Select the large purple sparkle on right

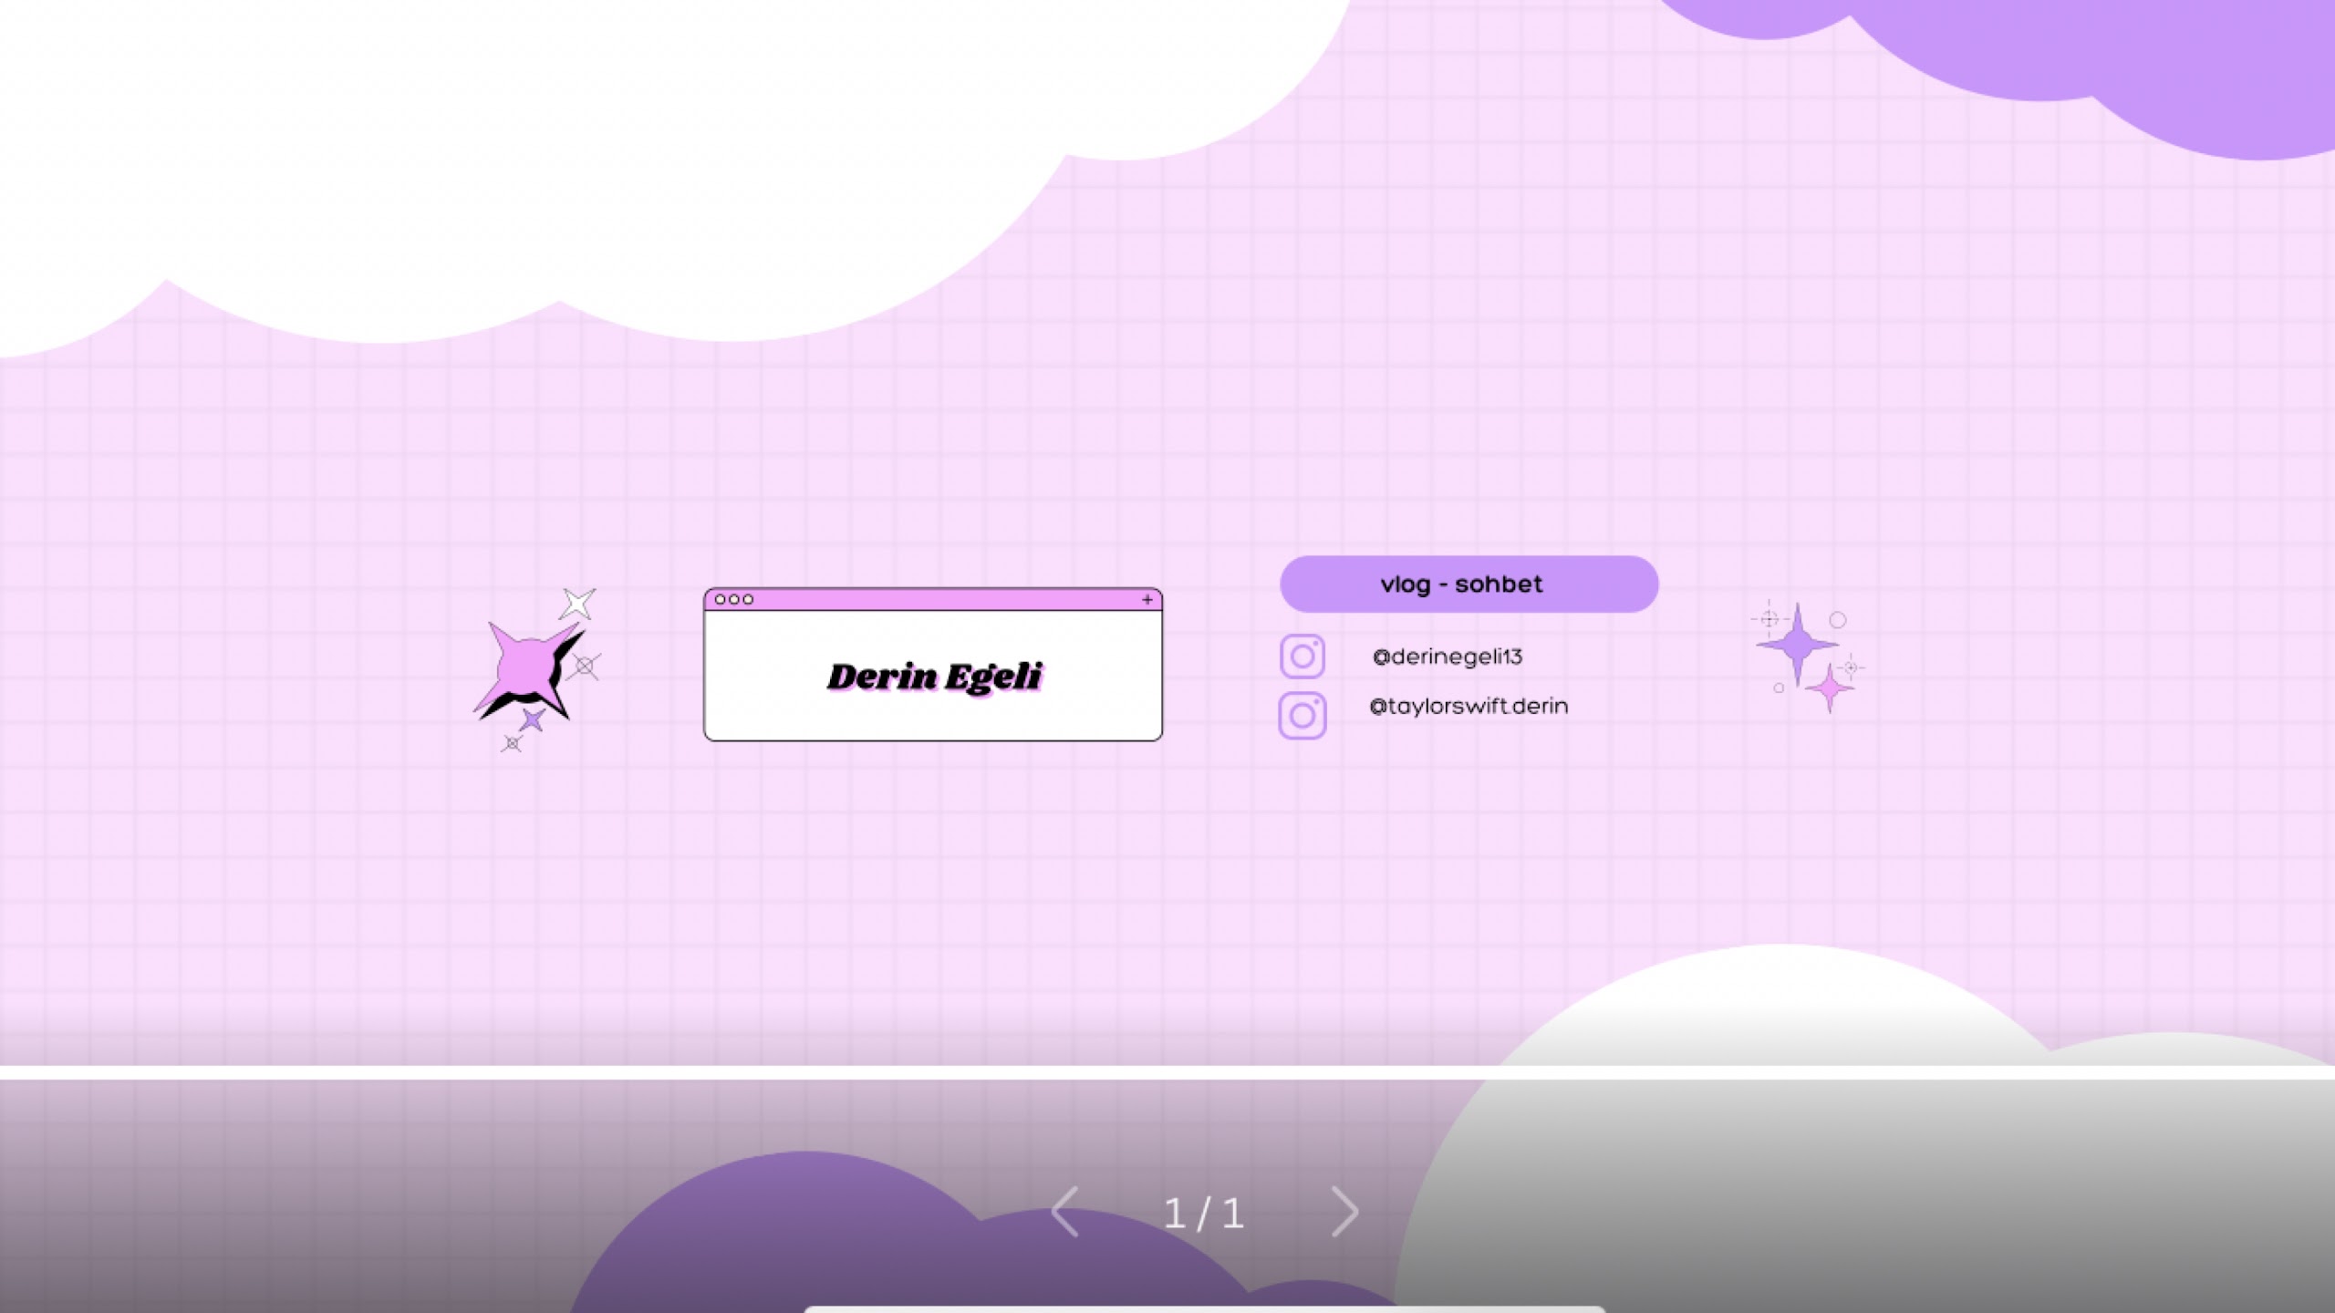1797,644
